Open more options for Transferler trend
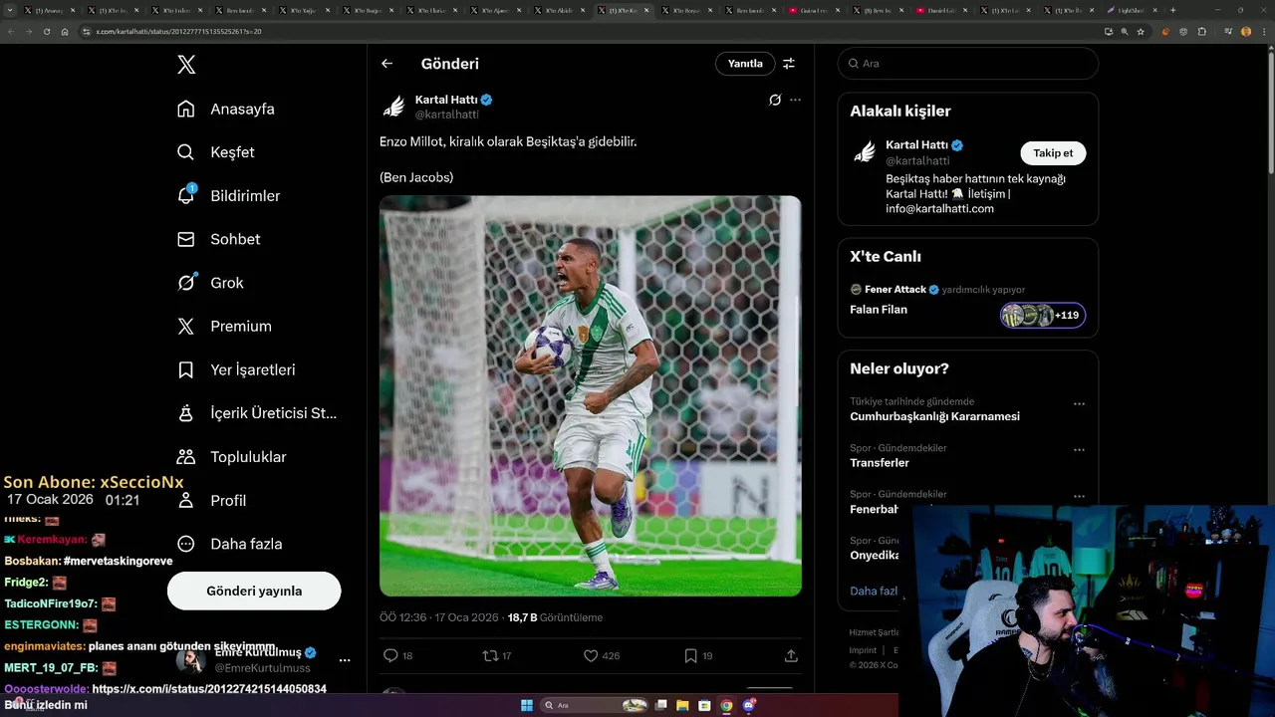The image size is (1275, 717). point(1079,450)
